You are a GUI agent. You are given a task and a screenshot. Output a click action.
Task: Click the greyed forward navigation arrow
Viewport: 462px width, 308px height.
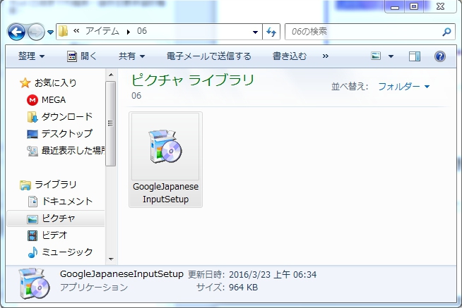36,32
